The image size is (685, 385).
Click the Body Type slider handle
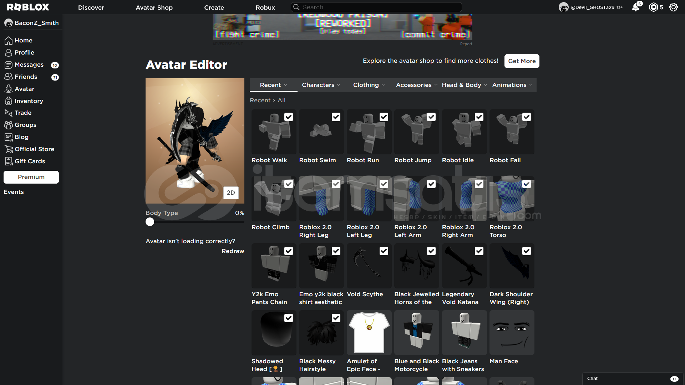pos(150,222)
